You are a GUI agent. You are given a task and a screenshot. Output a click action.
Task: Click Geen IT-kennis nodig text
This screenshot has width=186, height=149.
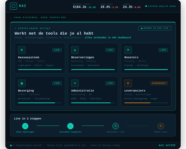105,145
